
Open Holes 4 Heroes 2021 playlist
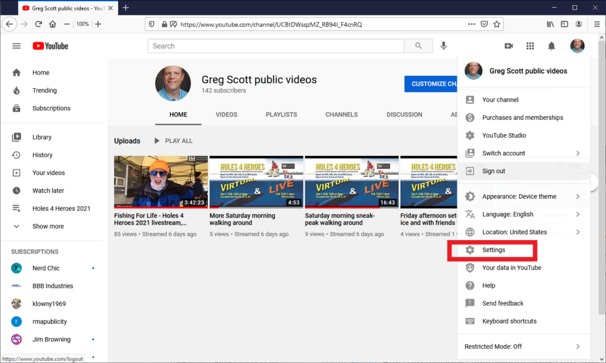pos(53,209)
